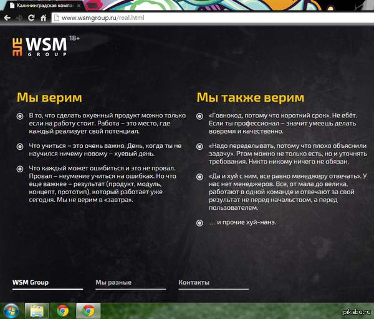This screenshot has width=374, height=319.
Task: Click the page icon in address bar
Action: 57,18
